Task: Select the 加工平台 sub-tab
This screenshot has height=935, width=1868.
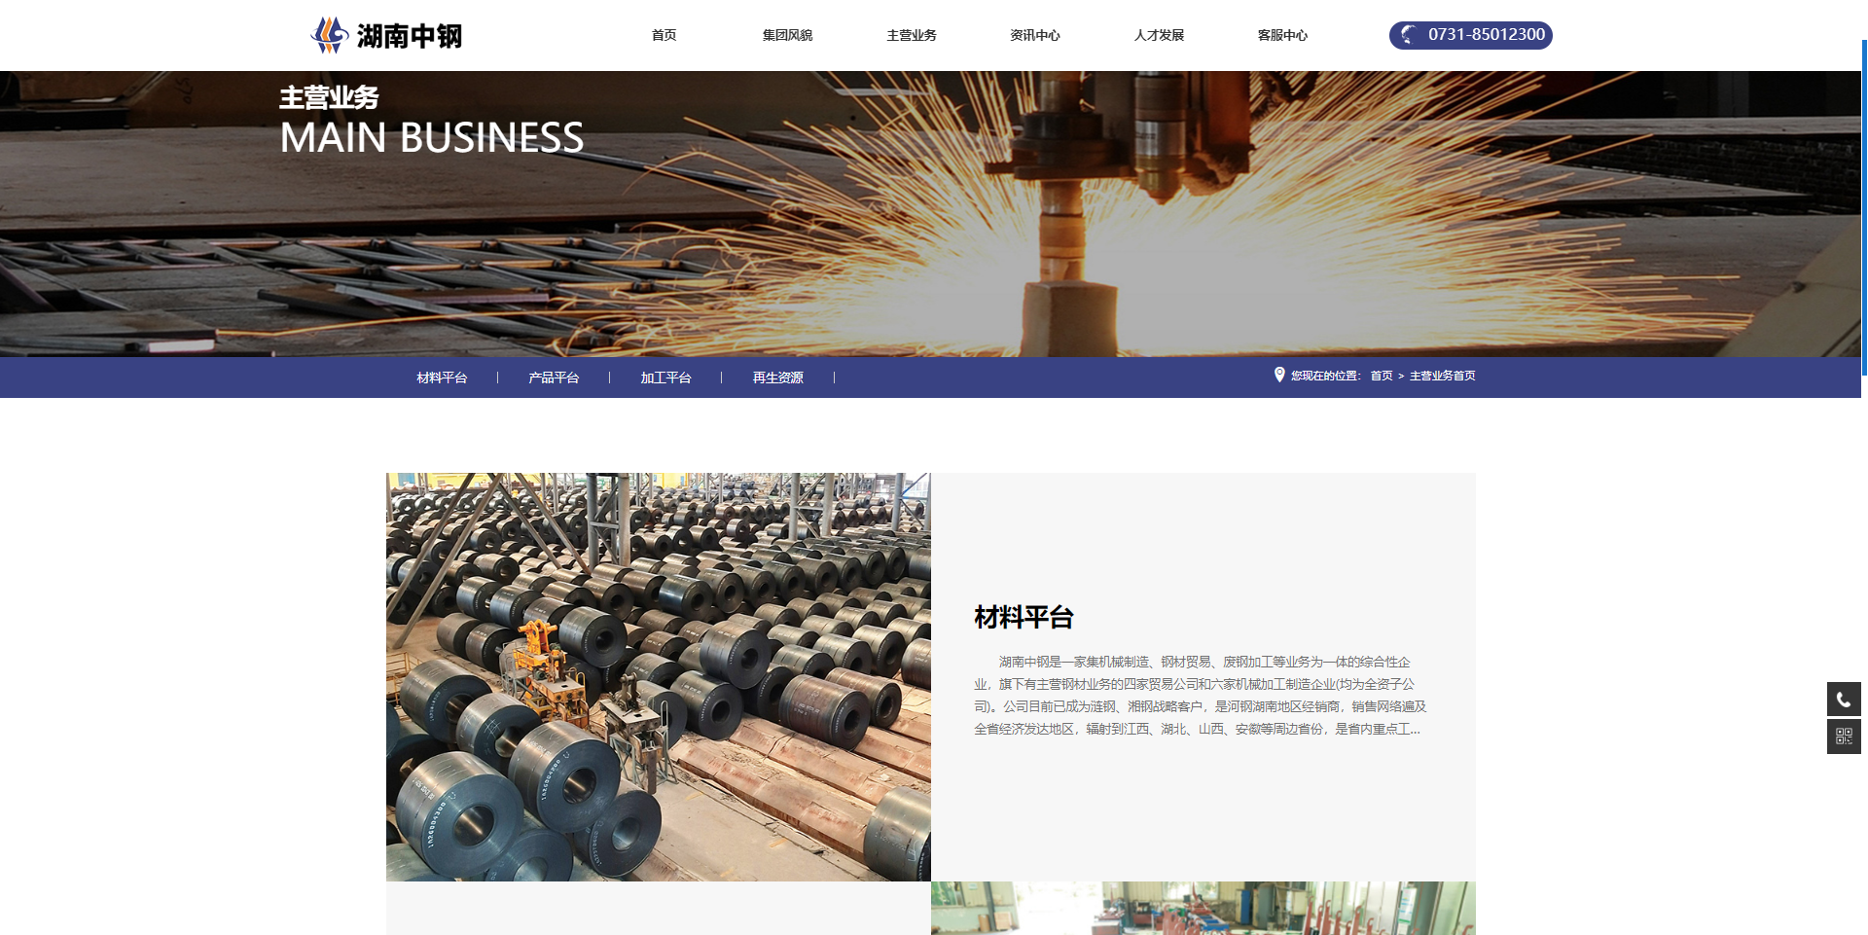Action: tap(665, 378)
